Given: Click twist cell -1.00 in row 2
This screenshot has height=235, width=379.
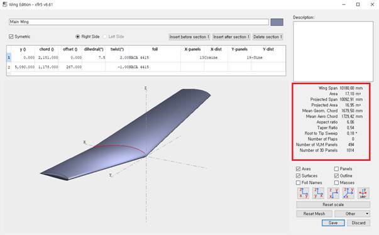Looking at the screenshot, I should [x=118, y=67].
